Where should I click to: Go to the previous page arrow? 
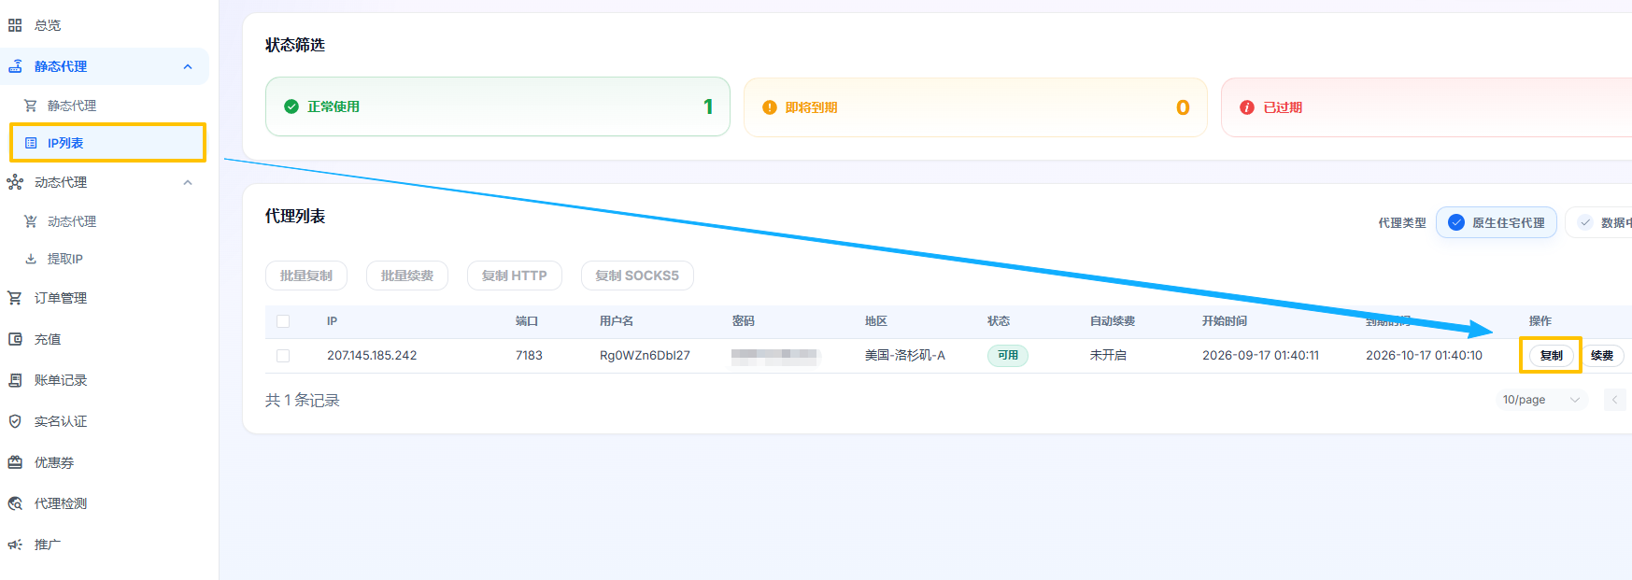(1614, 400)
